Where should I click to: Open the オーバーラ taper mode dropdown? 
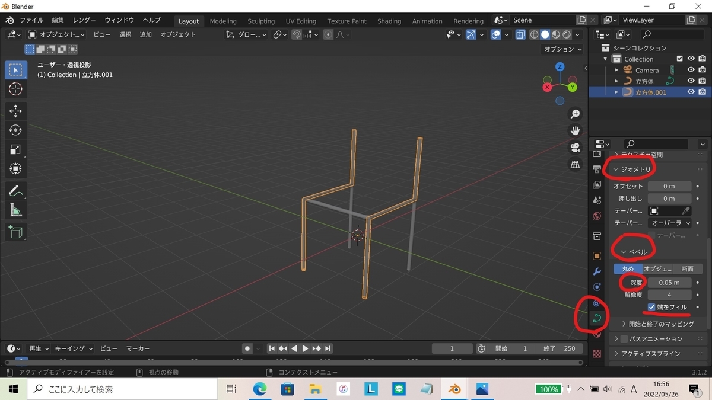pos(670,223)
